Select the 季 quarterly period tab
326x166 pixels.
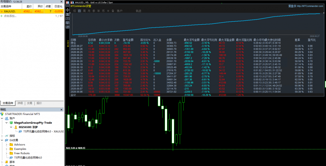94,11
